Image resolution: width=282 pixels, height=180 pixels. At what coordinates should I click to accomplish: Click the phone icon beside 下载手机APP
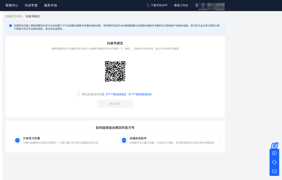[148, 5]
